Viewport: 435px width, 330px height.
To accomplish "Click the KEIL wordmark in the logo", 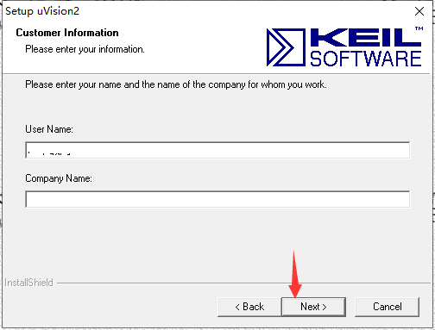I will [365, 37].
